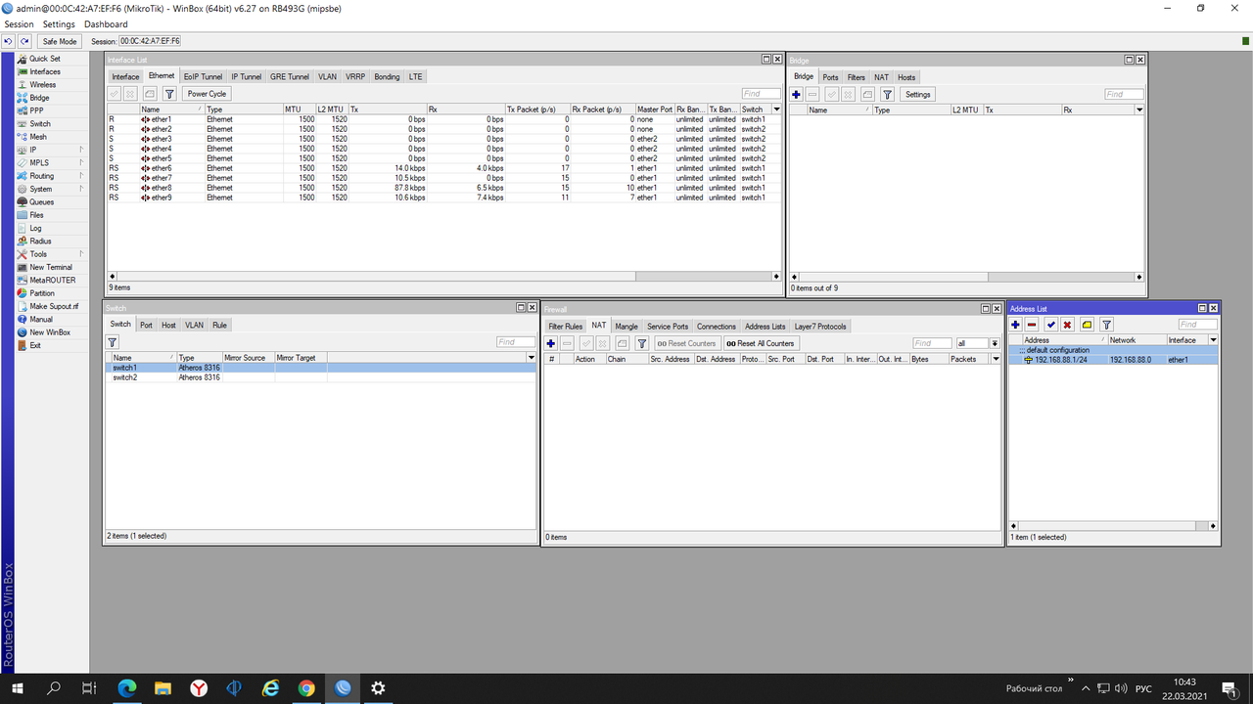The image size is (1253, 704).
Task: Expand the System submenu
Action: click(x=52, y=189)
